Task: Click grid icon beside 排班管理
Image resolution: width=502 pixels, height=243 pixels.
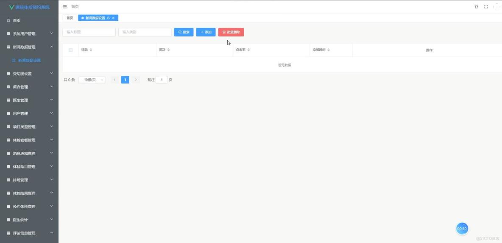Action: tap(8, 180)
